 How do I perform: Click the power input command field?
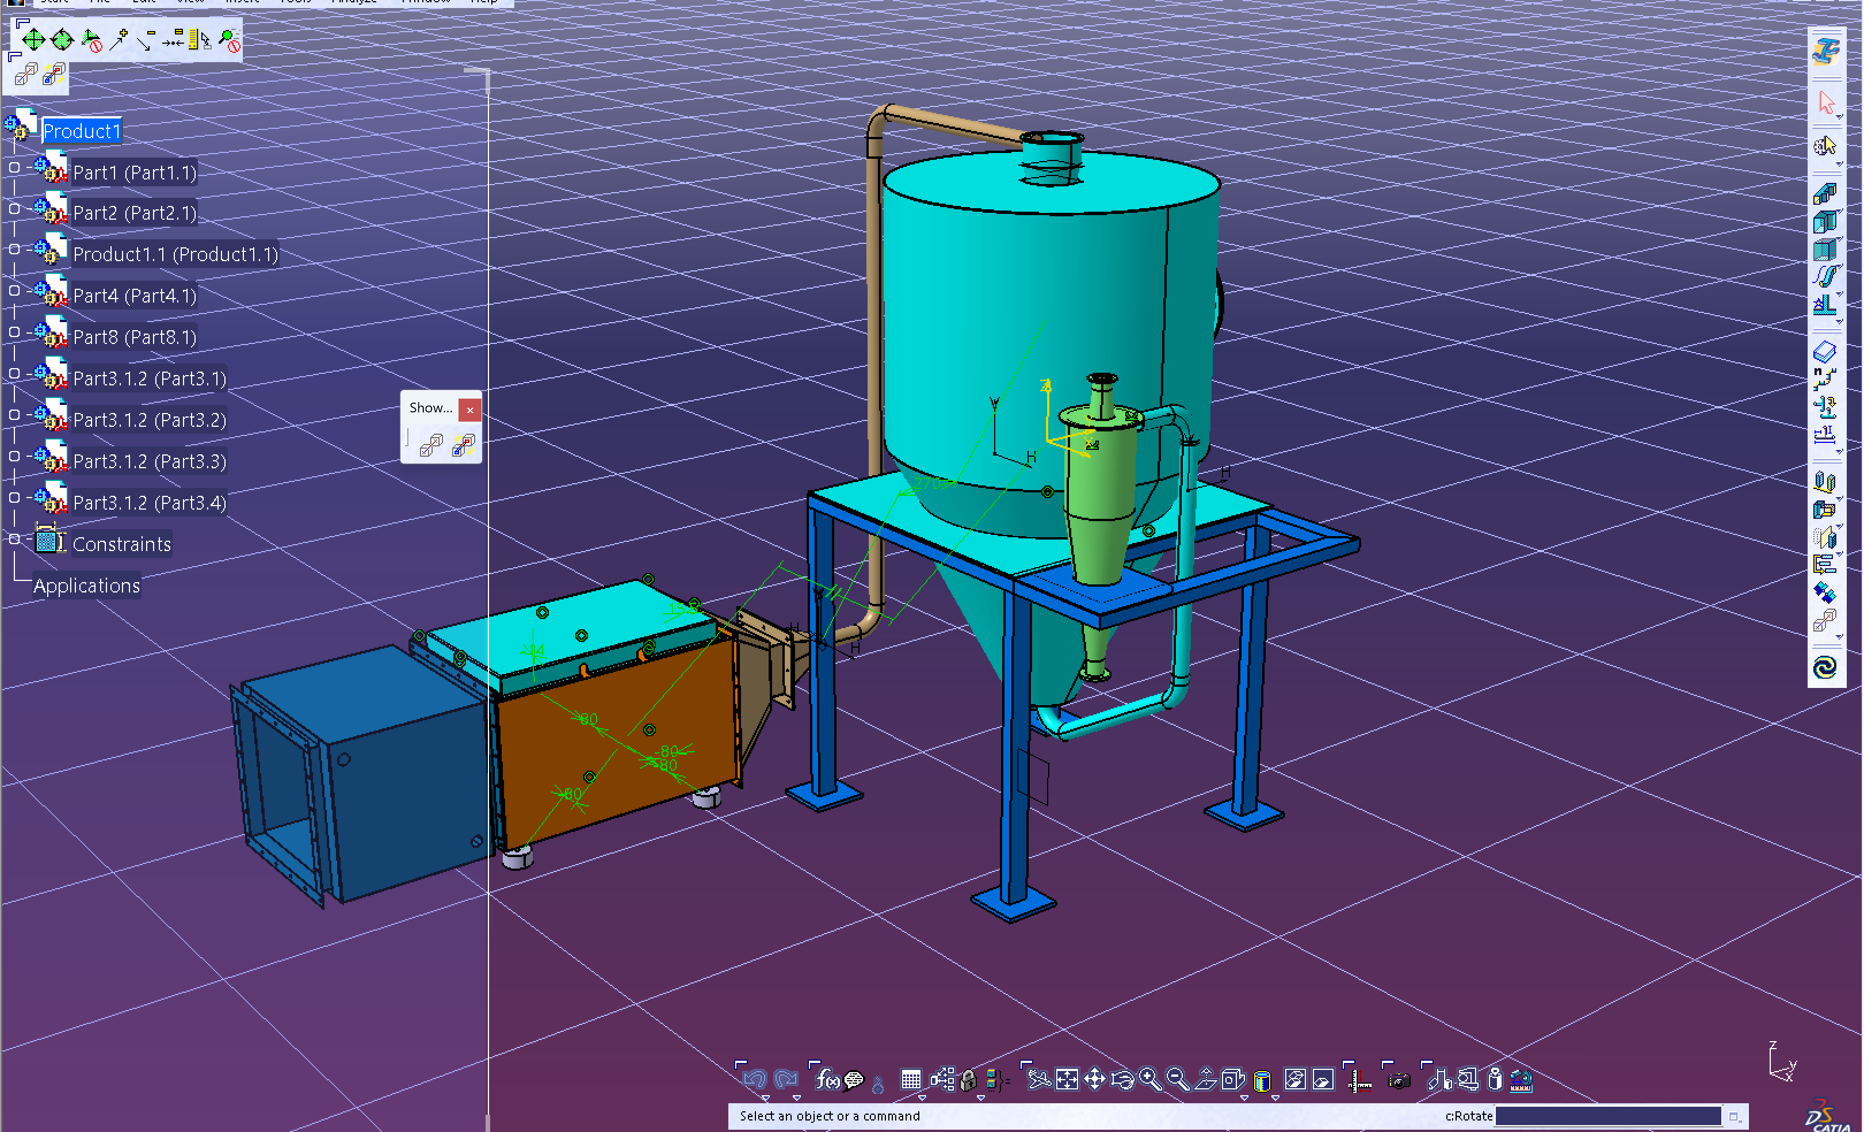pyautogui.click(x=1609, y=1115)
